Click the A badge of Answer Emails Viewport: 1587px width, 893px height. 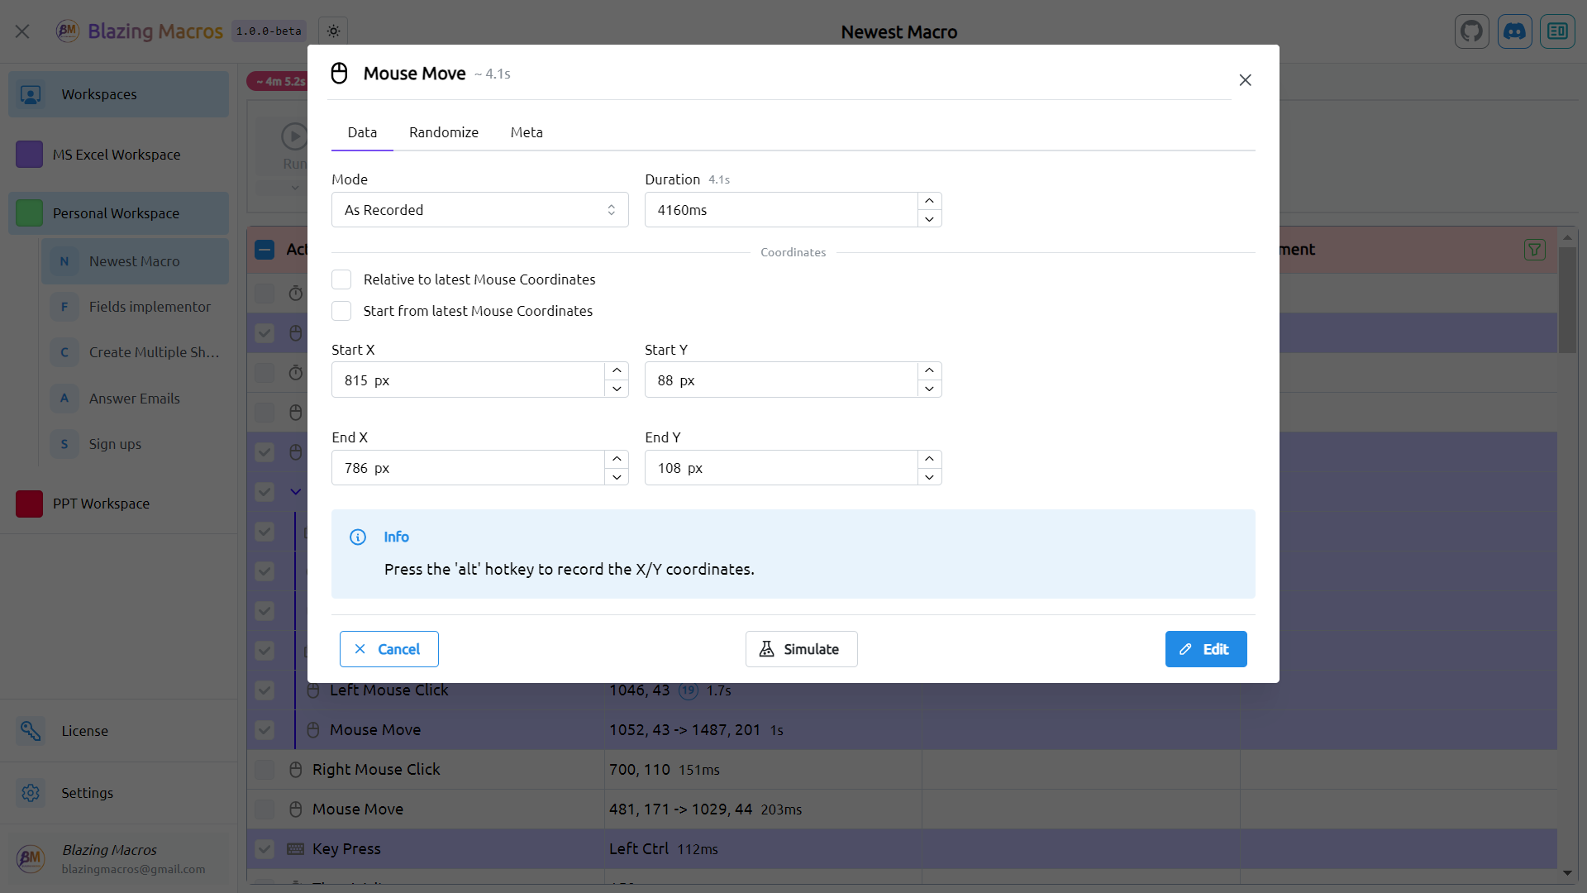tap(64, 399)
